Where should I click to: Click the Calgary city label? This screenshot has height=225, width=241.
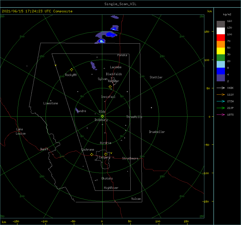point(104,157)
